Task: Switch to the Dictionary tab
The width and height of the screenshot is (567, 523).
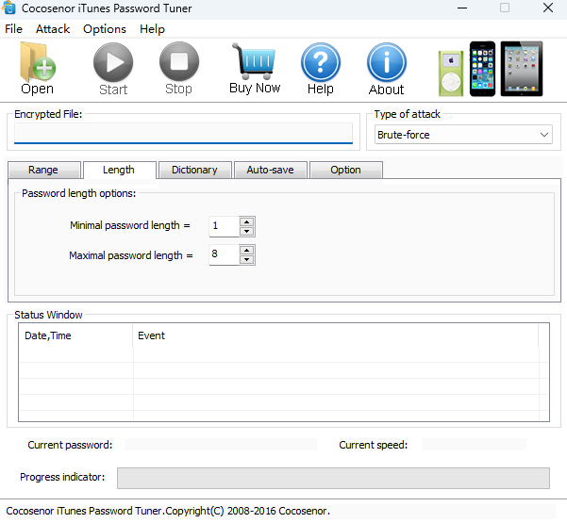Action: pos(194,170)
